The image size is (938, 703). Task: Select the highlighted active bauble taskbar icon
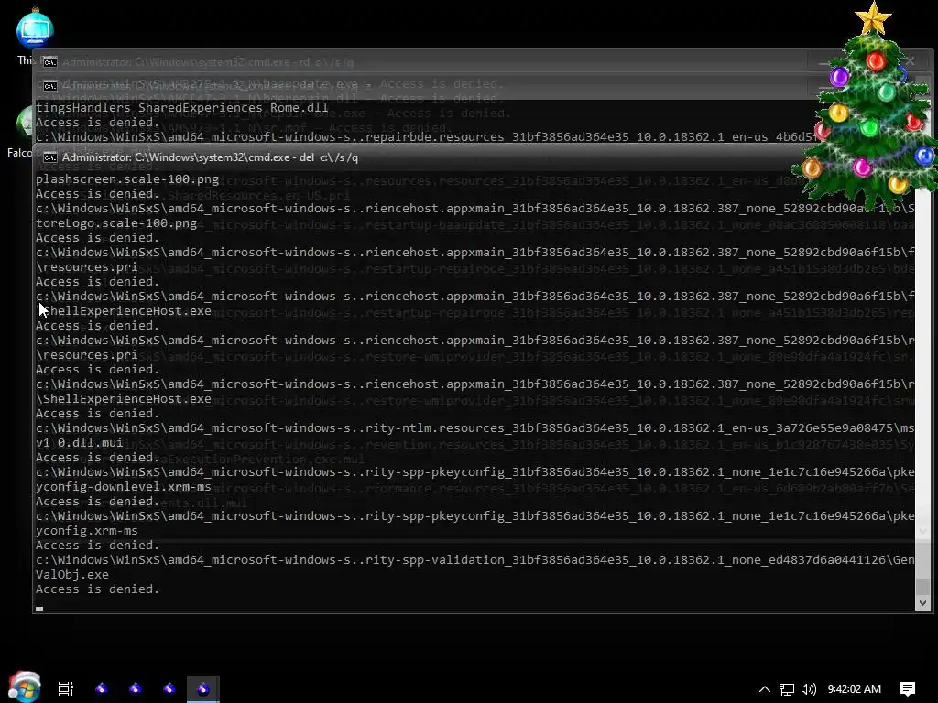pyautogui.click(x=203, y=688)
